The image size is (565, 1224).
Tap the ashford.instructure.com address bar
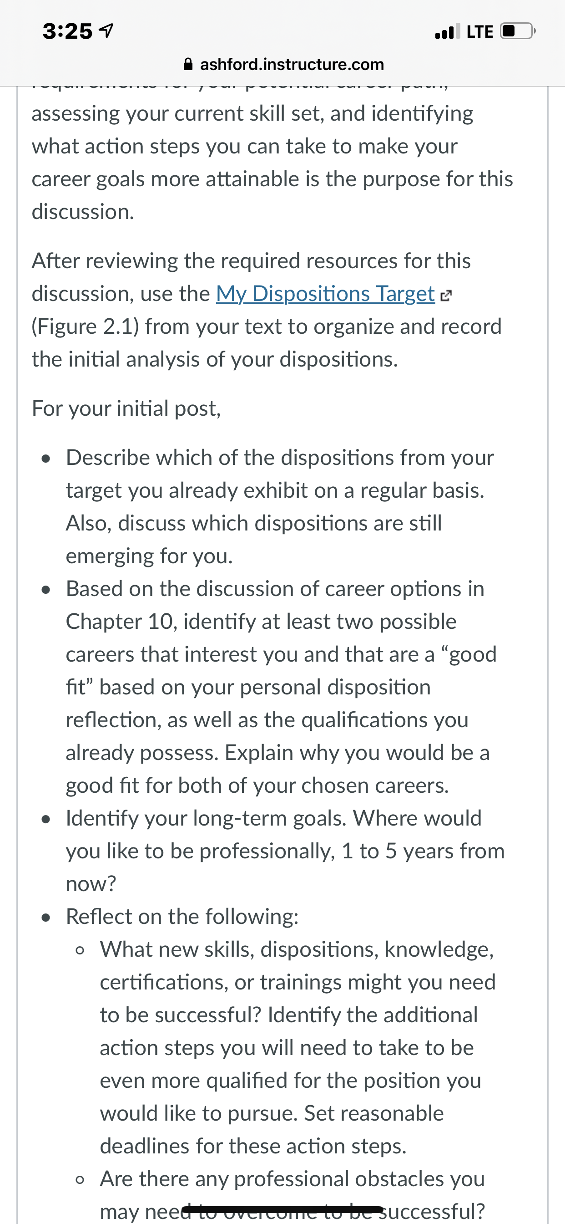point(283,64)
